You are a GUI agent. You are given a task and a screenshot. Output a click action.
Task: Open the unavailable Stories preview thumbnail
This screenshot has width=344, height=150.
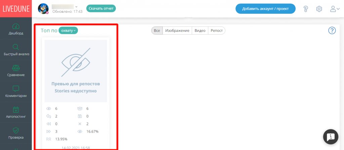[x=76, y=71]
